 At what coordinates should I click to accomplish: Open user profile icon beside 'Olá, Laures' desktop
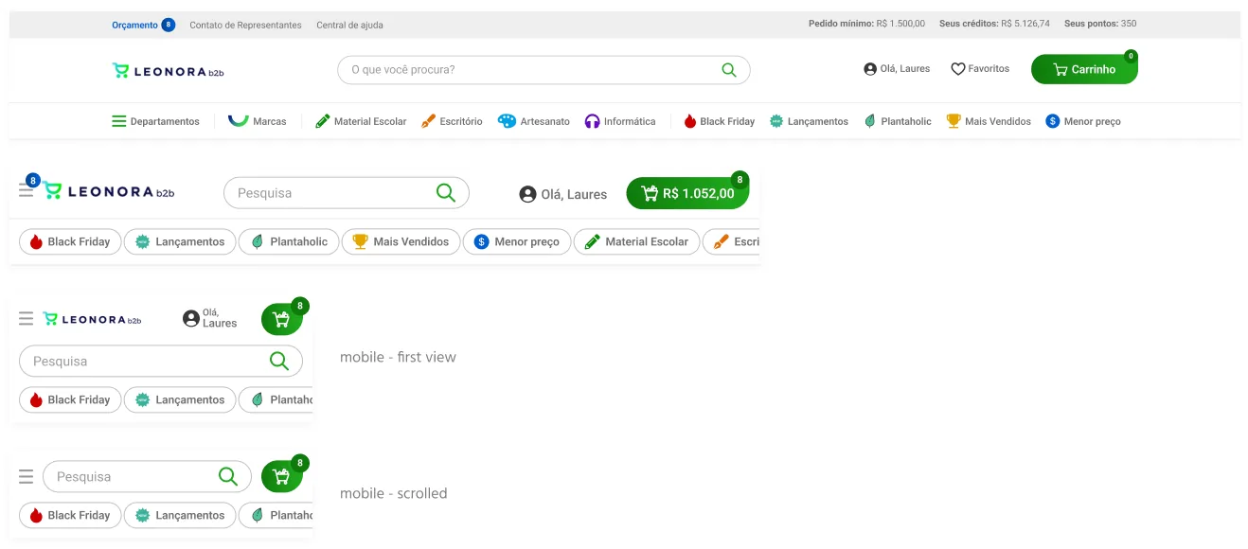tap(870, 69)
